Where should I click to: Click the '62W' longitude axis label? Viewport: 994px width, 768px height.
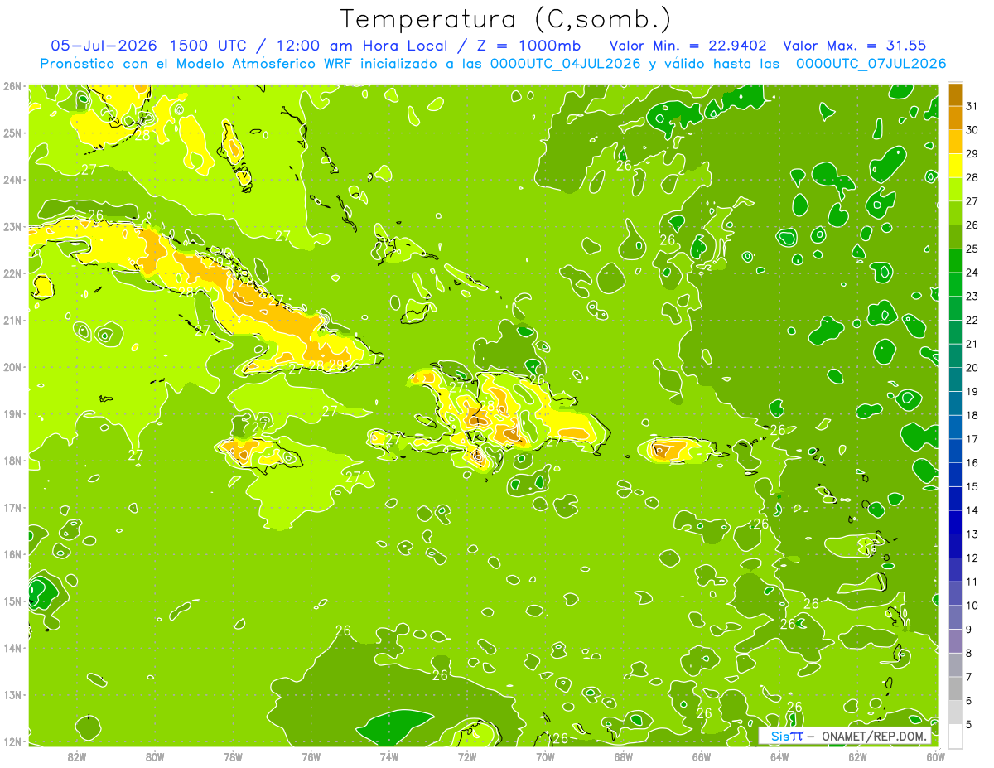coord(857,756)
